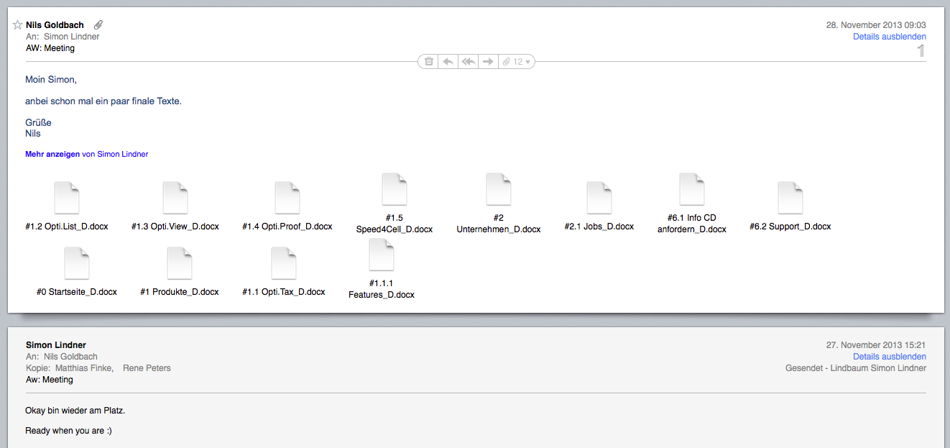Click the line 'anbei schon mal ein paar finale Texte.'
Viewport: 950px width, 448px height.
pos(103,101)
